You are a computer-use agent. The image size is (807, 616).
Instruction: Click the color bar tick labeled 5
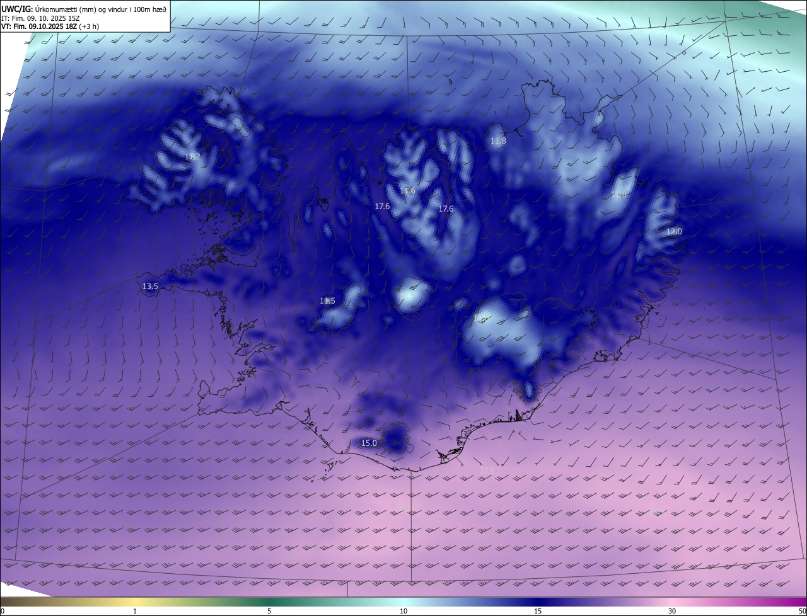pos(269,611)
